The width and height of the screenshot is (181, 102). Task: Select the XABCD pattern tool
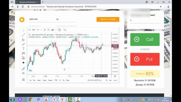23,53
